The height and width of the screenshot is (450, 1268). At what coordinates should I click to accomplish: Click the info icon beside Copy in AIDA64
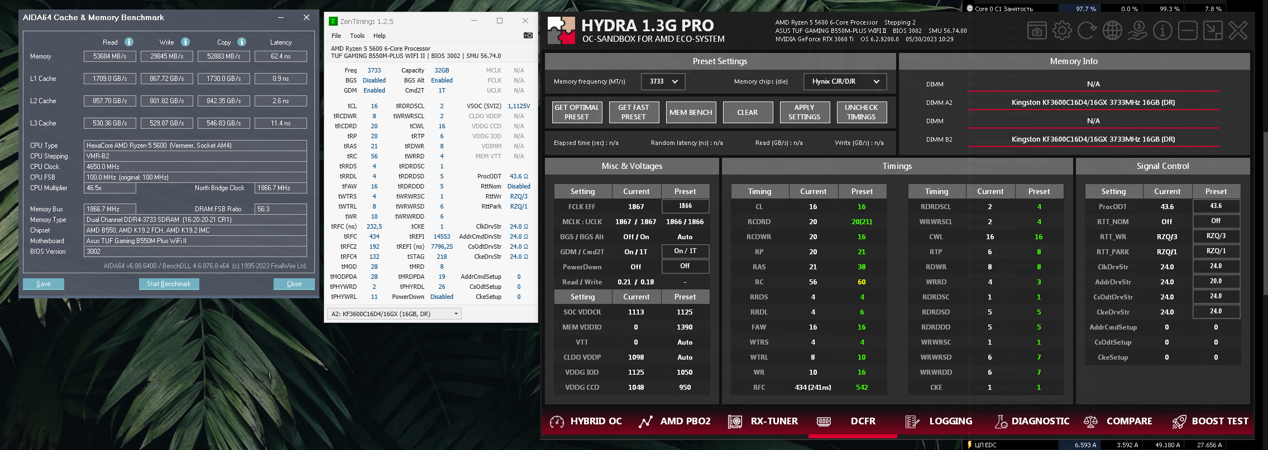click(242, 42)
